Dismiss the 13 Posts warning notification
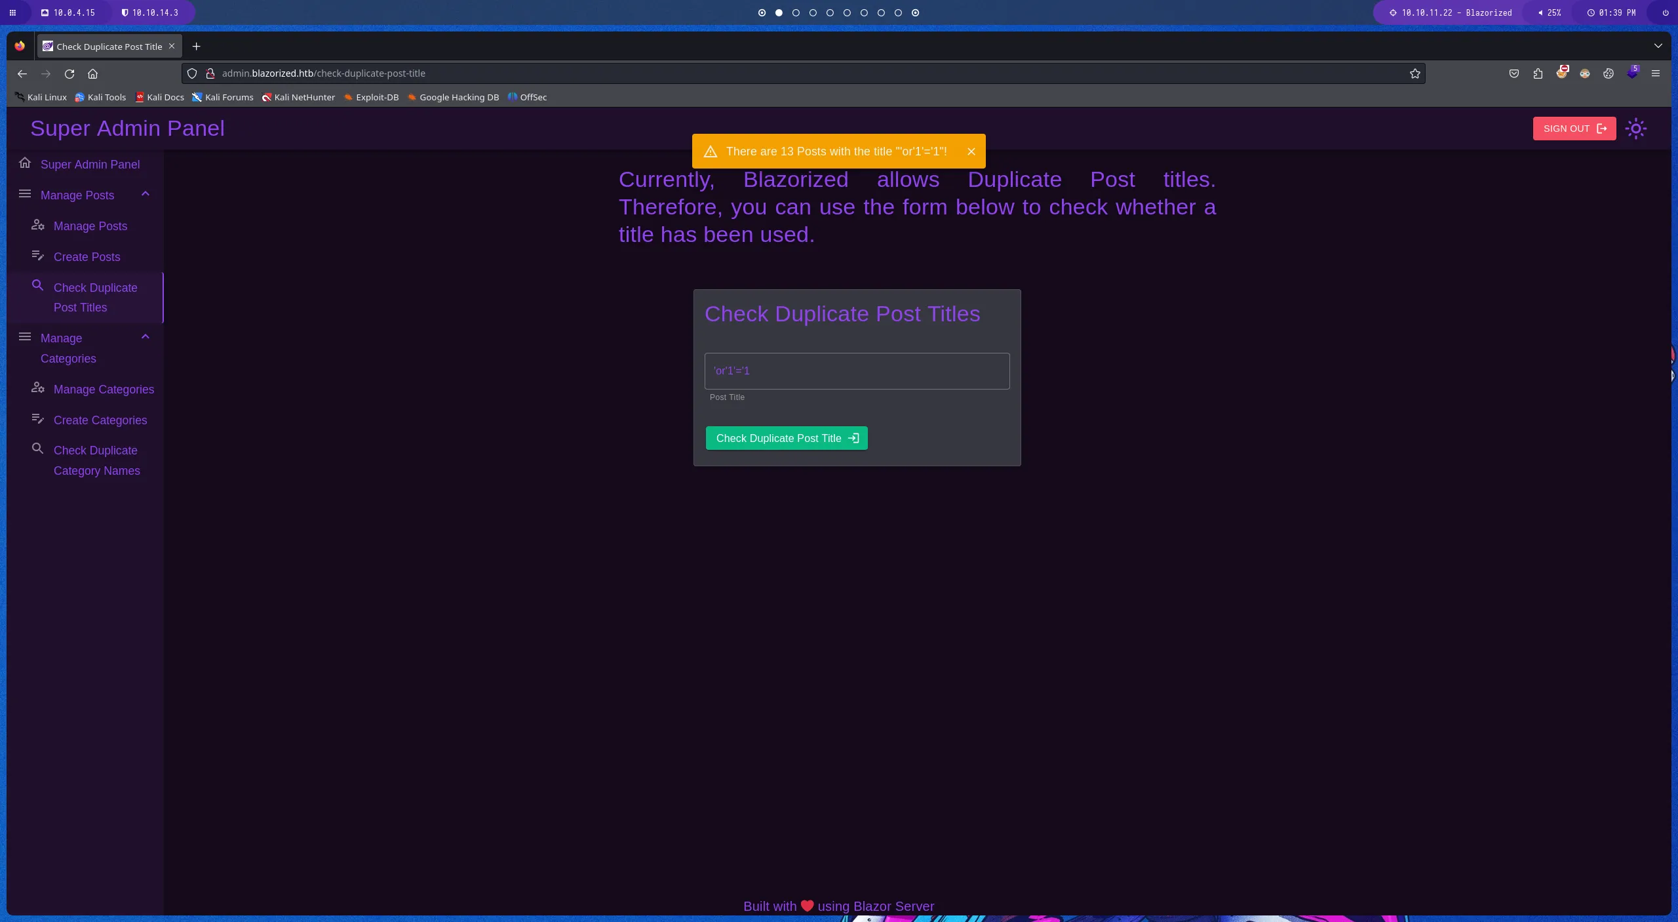This screenshot has height=922, width=1678. (x=971, y=151)
